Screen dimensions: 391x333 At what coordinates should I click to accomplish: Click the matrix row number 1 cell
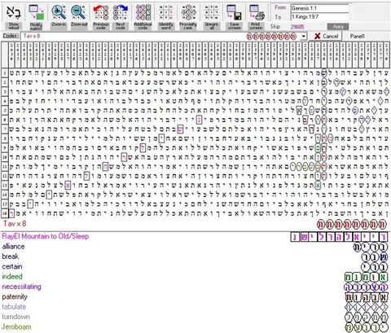[5, 72]
